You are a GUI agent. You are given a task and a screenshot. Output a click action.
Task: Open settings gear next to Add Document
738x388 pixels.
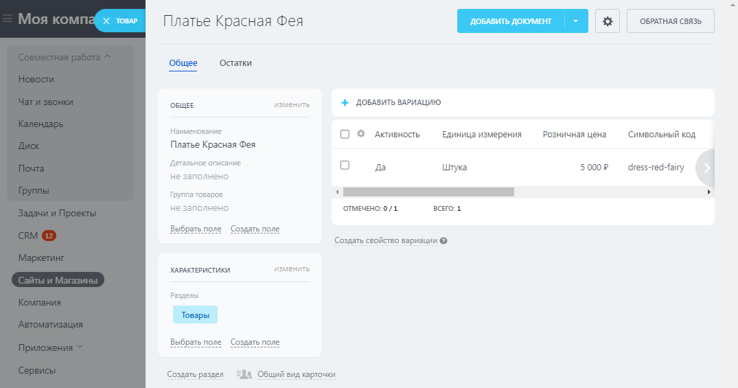click(x=607, y=21)
